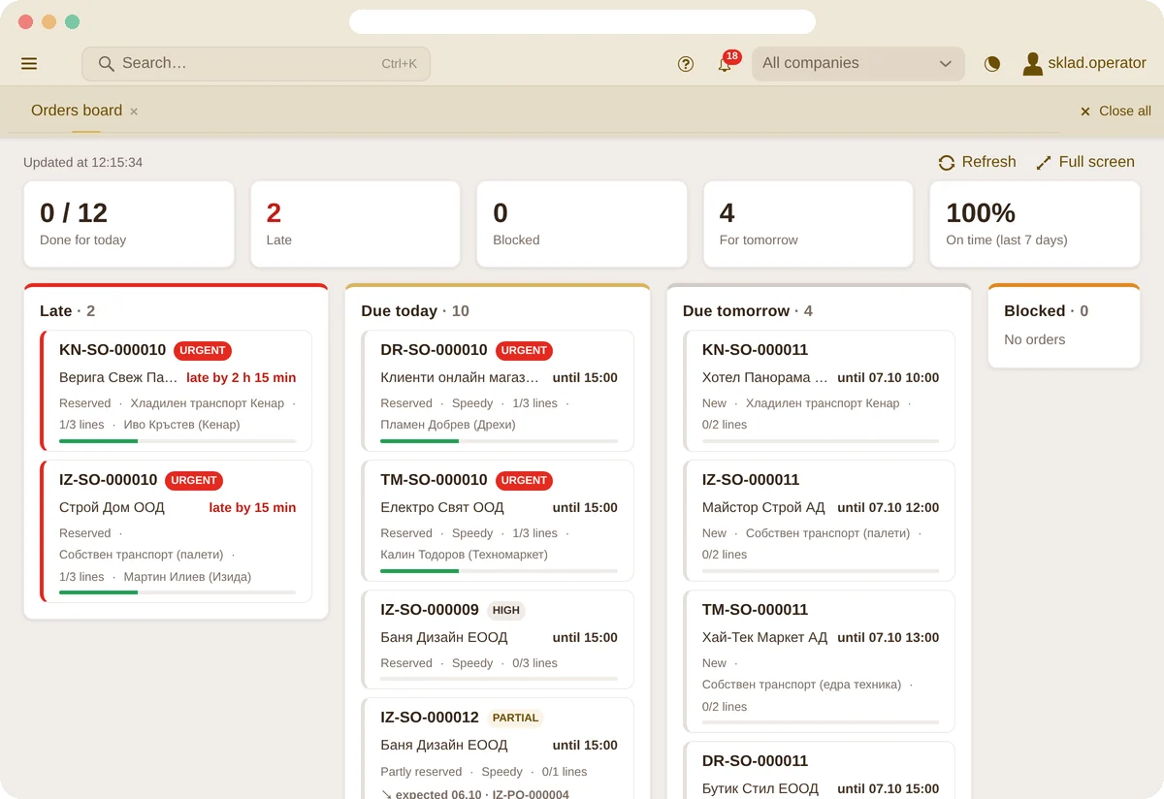Viewport: 1164px width, 799px height.
Task: Toggle the dark theme moon icon
Action: 991,64
